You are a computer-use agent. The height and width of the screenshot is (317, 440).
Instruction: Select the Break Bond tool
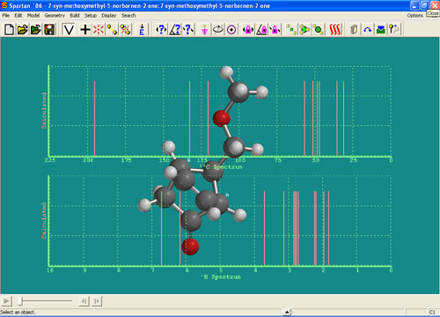click(x=125, y=30)
